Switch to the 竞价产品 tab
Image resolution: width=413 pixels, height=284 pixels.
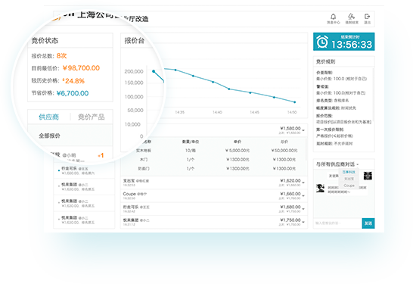(91, 117)
